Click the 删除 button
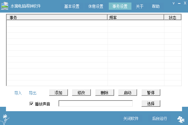 [105, 93]
